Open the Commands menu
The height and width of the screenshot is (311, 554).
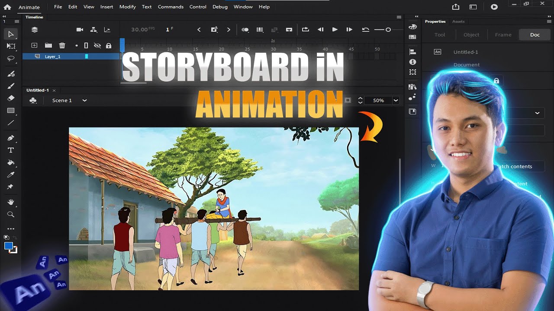pos(171,7)
